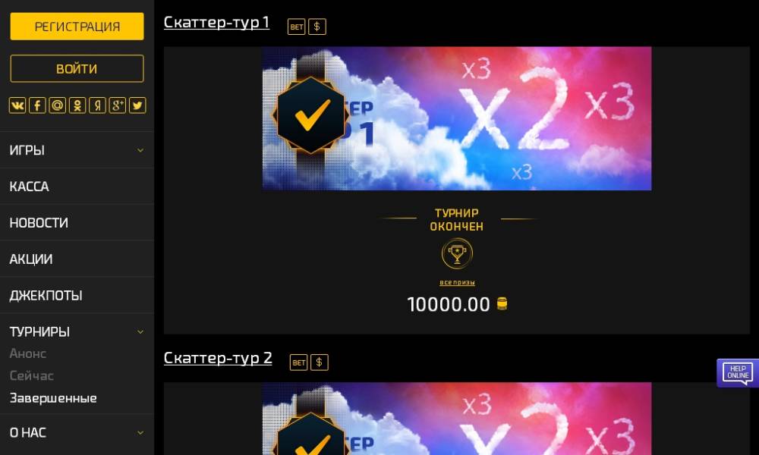Image resolution: width=759 pixels, height=455 pixels.
Task: Expand the О НАС menu chevron
Action: pyautogui.click(x=140, y=433)
